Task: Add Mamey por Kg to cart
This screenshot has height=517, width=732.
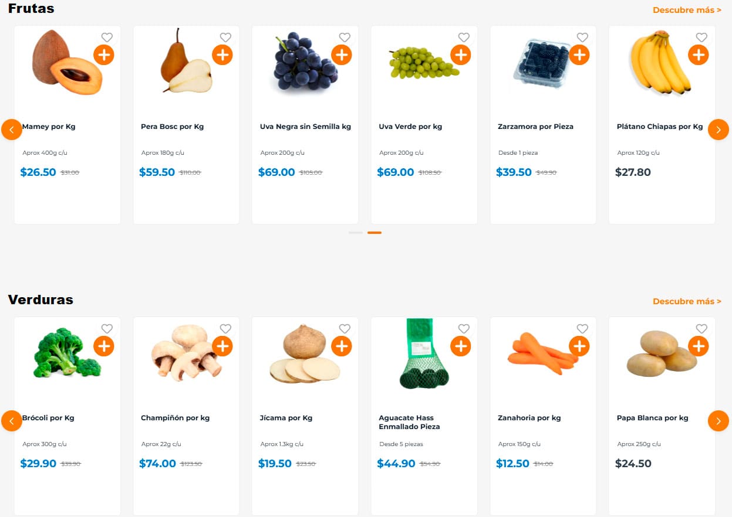Action: click(x=104, y=55)
